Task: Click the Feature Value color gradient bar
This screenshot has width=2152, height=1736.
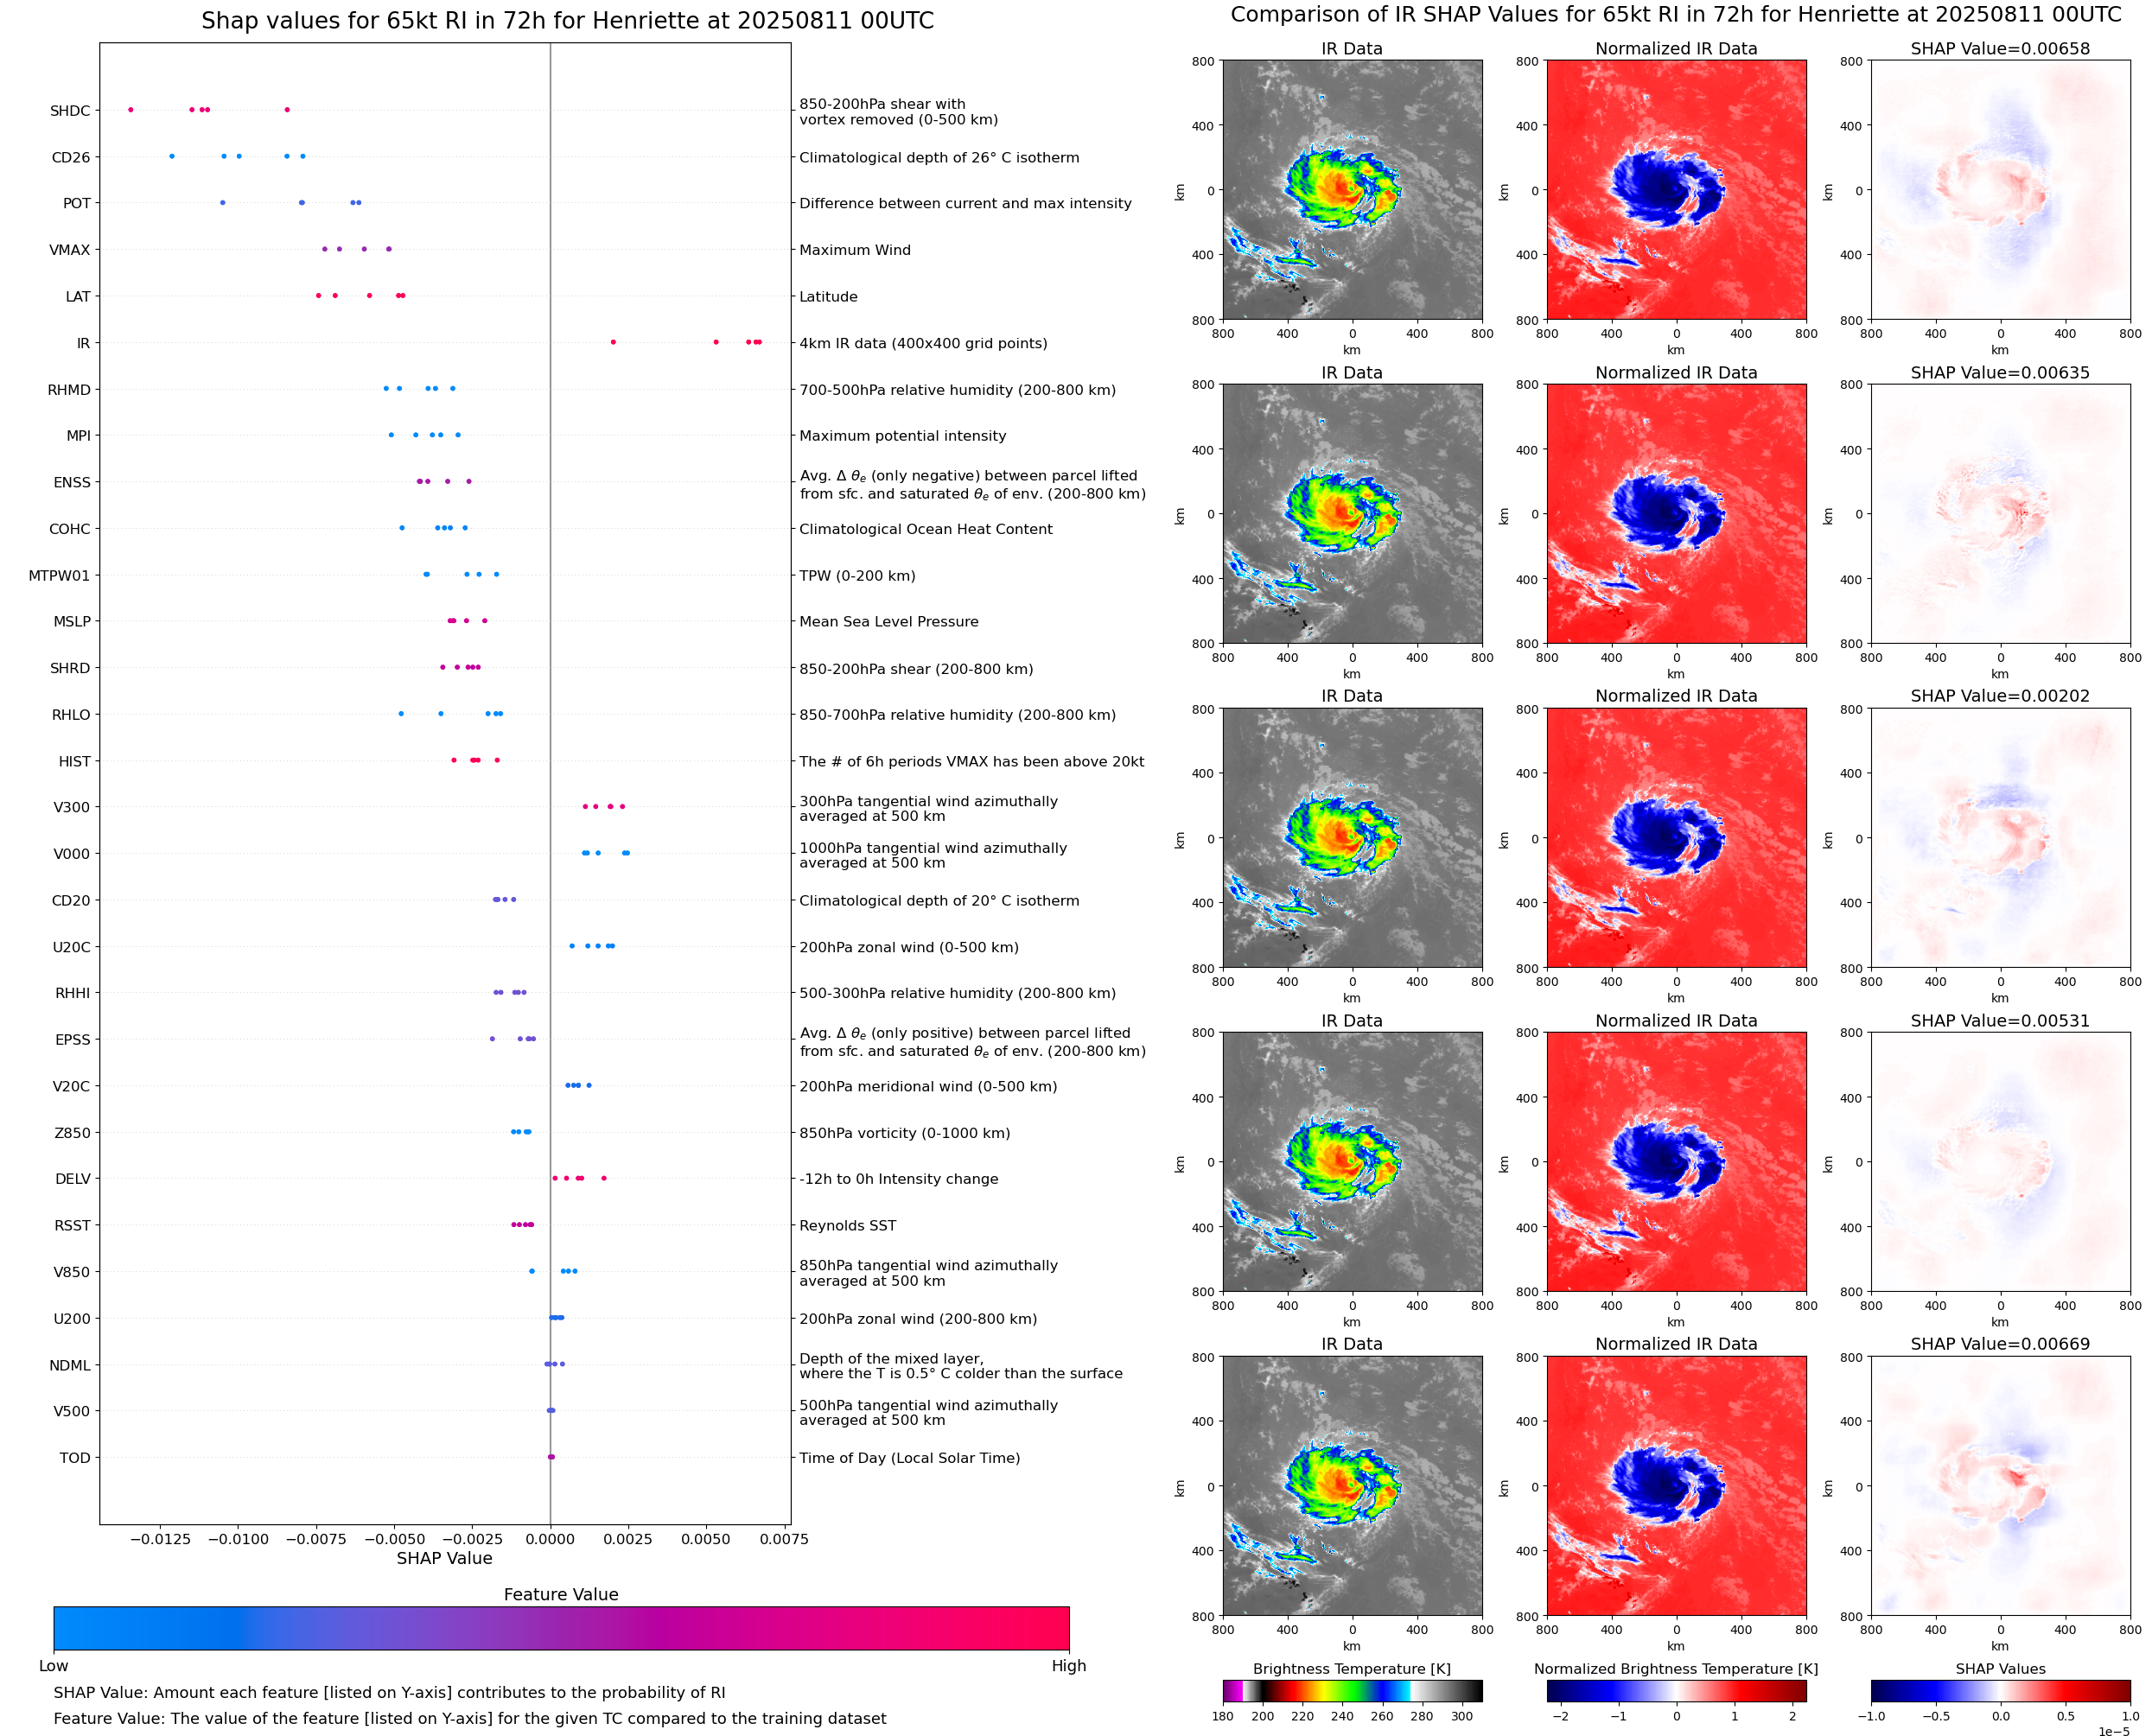Action: pyautogui.click(x=561, y=1627)
